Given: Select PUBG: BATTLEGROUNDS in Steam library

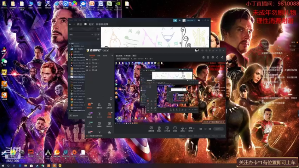Looking at the screenshot, I should tap(78, 111).
